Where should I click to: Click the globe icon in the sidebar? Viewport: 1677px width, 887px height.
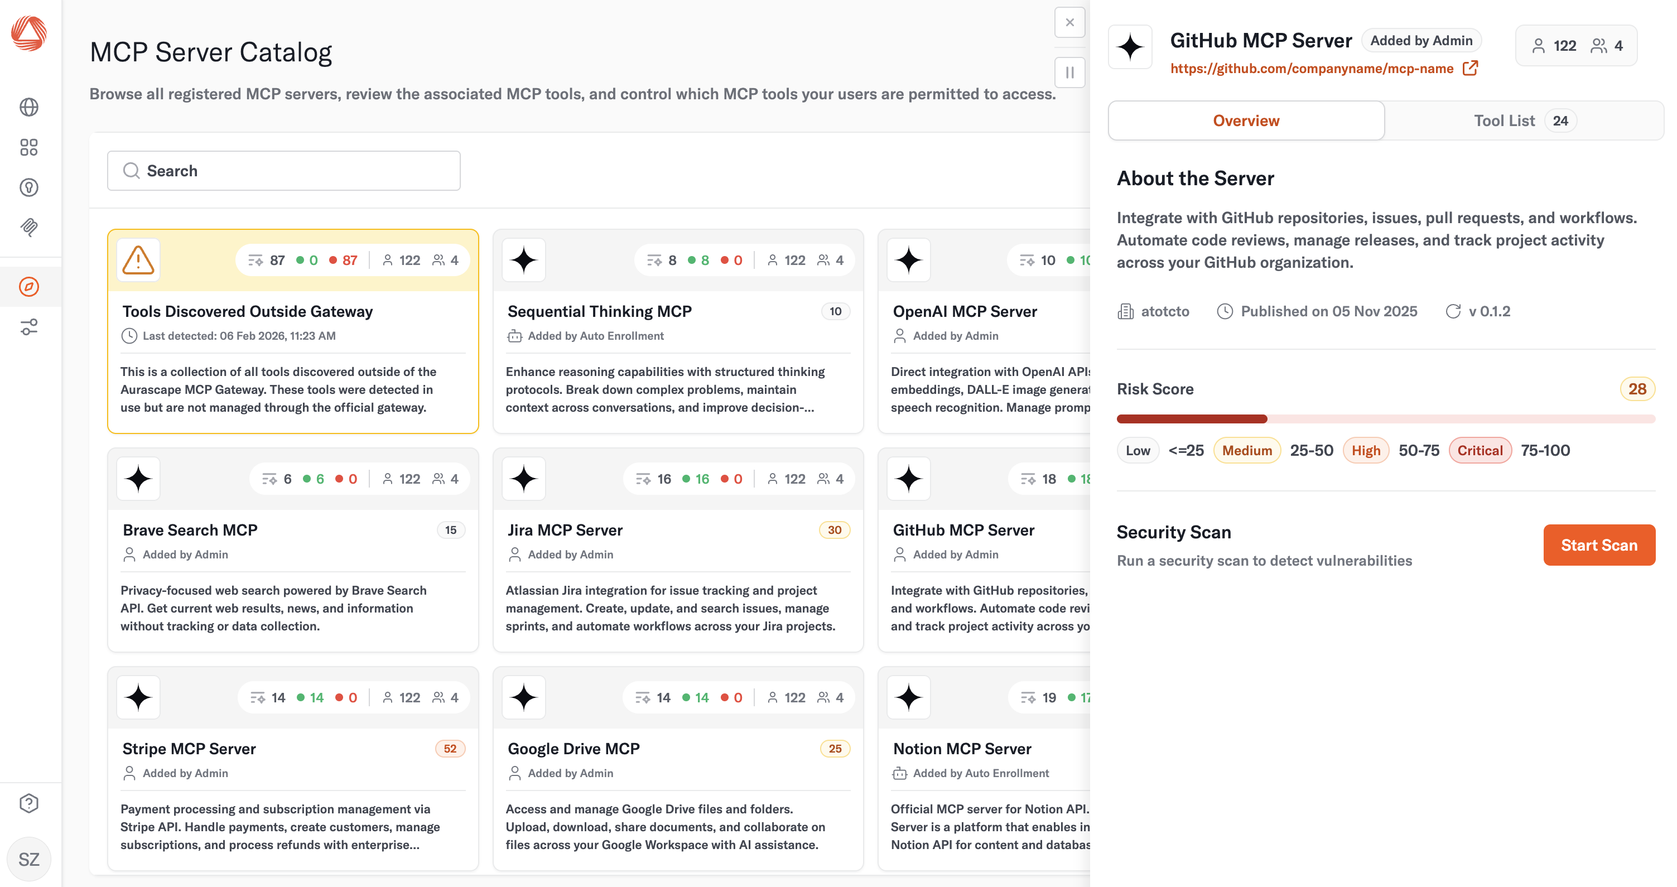(x=28, y=107)
